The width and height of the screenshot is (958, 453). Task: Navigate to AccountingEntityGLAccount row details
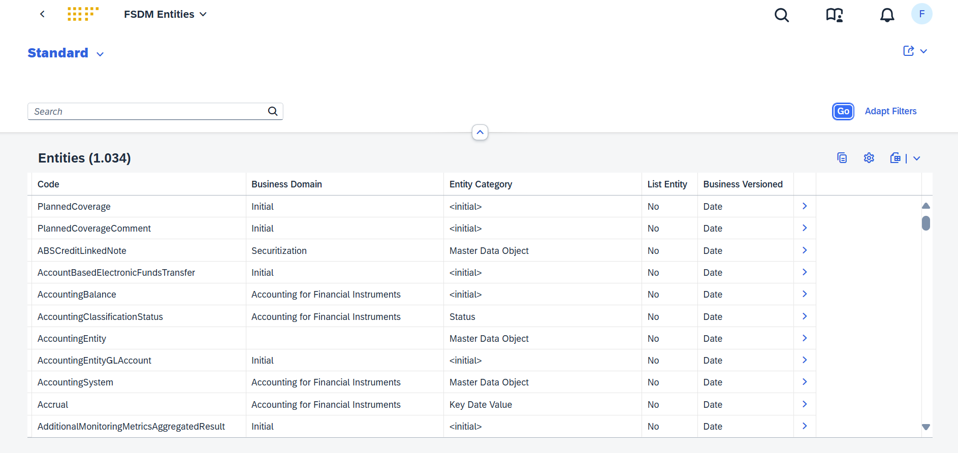point(805,360)
